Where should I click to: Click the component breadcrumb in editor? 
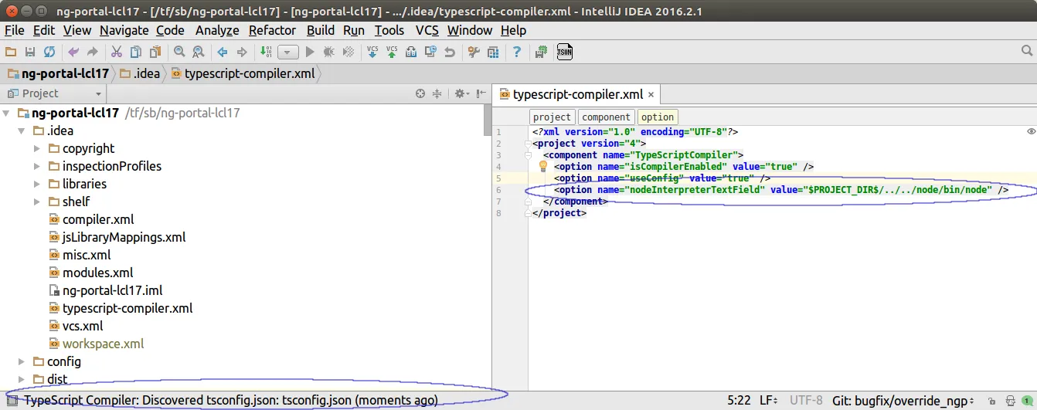(606, 117)
